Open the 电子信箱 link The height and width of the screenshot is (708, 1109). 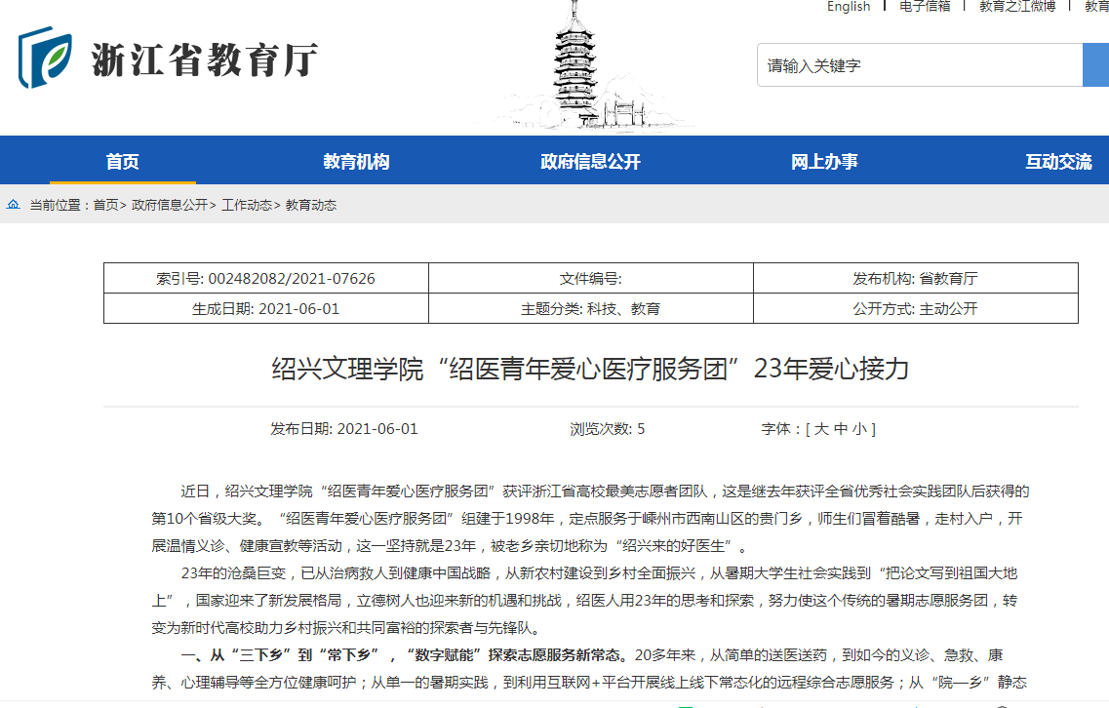tap(924, 7)
